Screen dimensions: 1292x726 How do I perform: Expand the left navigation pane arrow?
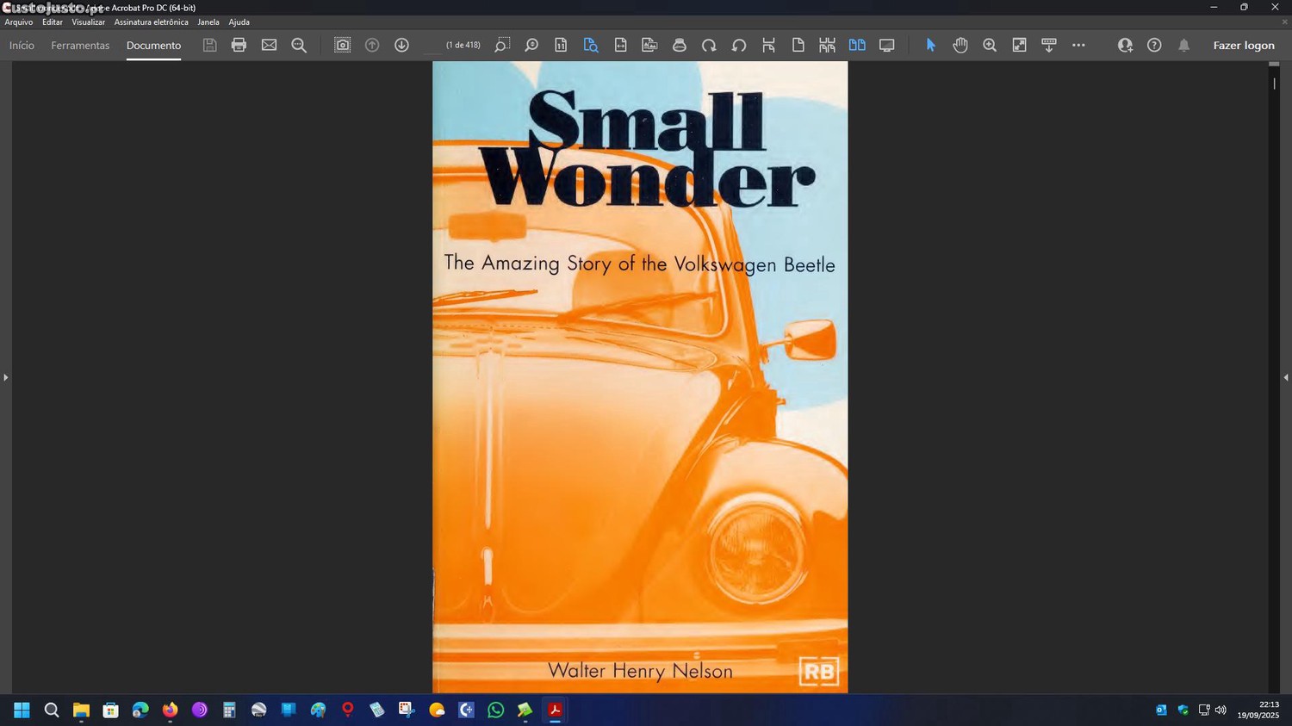tap(6, 377)
